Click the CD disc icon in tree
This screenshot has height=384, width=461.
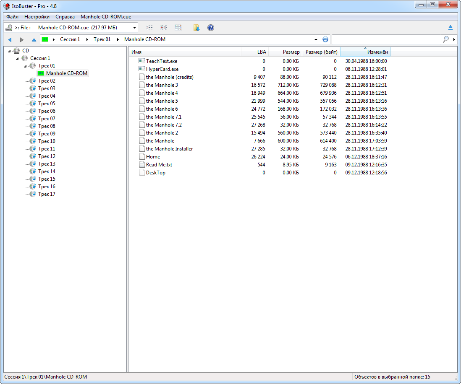(17, 50)
